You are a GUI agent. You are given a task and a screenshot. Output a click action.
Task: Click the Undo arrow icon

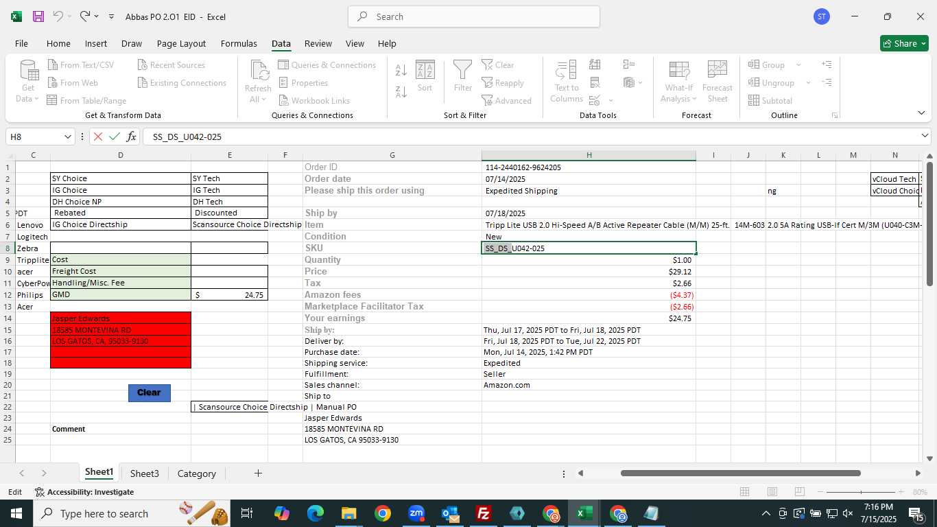[x=58, y=16]
